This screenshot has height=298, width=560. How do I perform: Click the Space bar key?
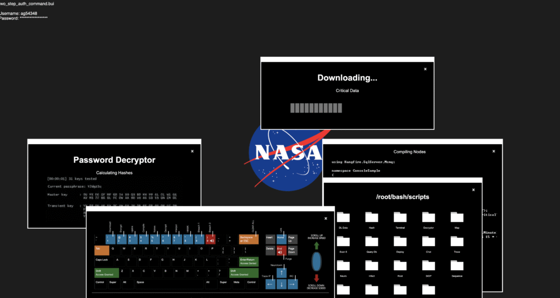[170, 284]
